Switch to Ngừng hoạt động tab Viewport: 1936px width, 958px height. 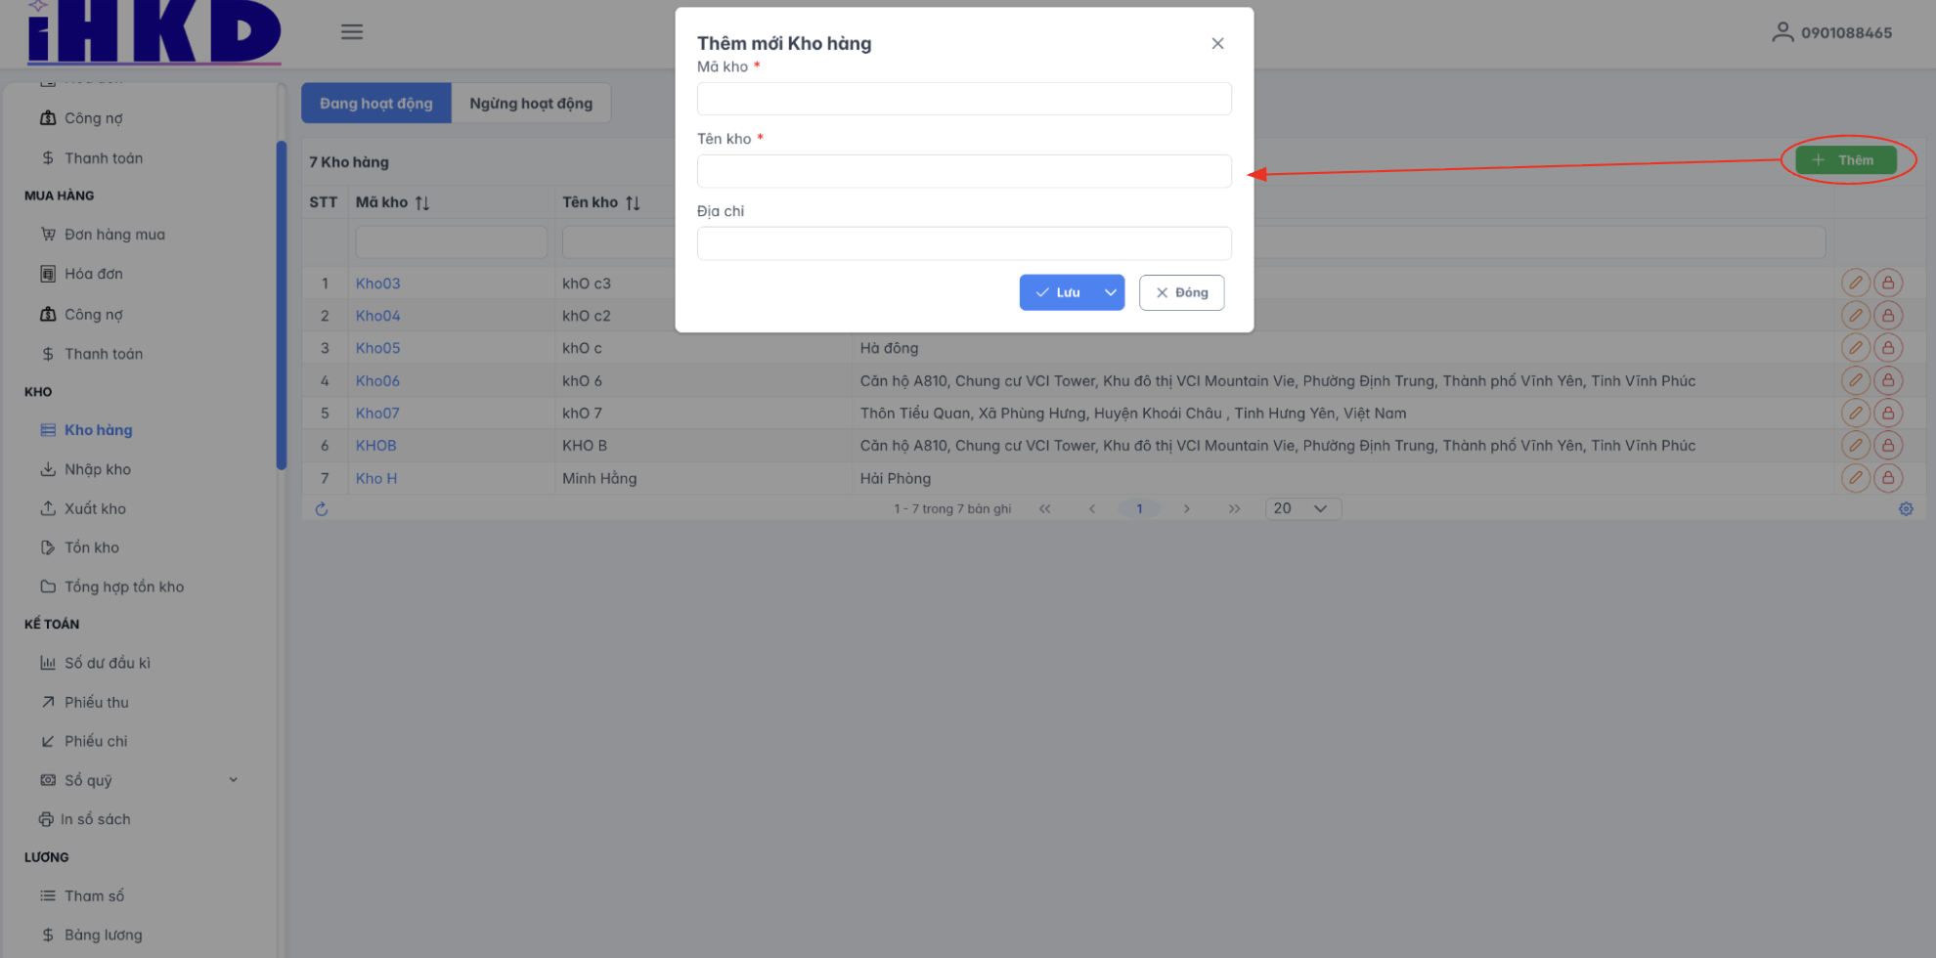pos(531,104)
